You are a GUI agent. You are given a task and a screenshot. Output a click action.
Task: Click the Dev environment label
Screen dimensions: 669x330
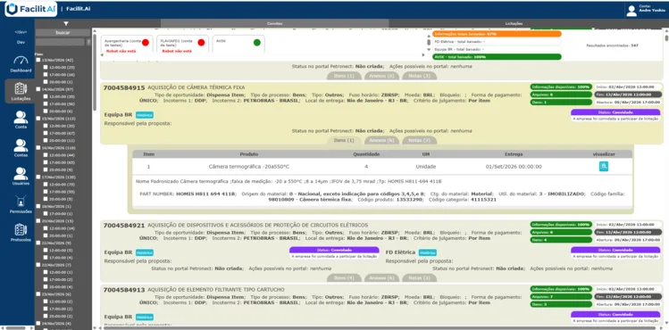pos(21,42)
